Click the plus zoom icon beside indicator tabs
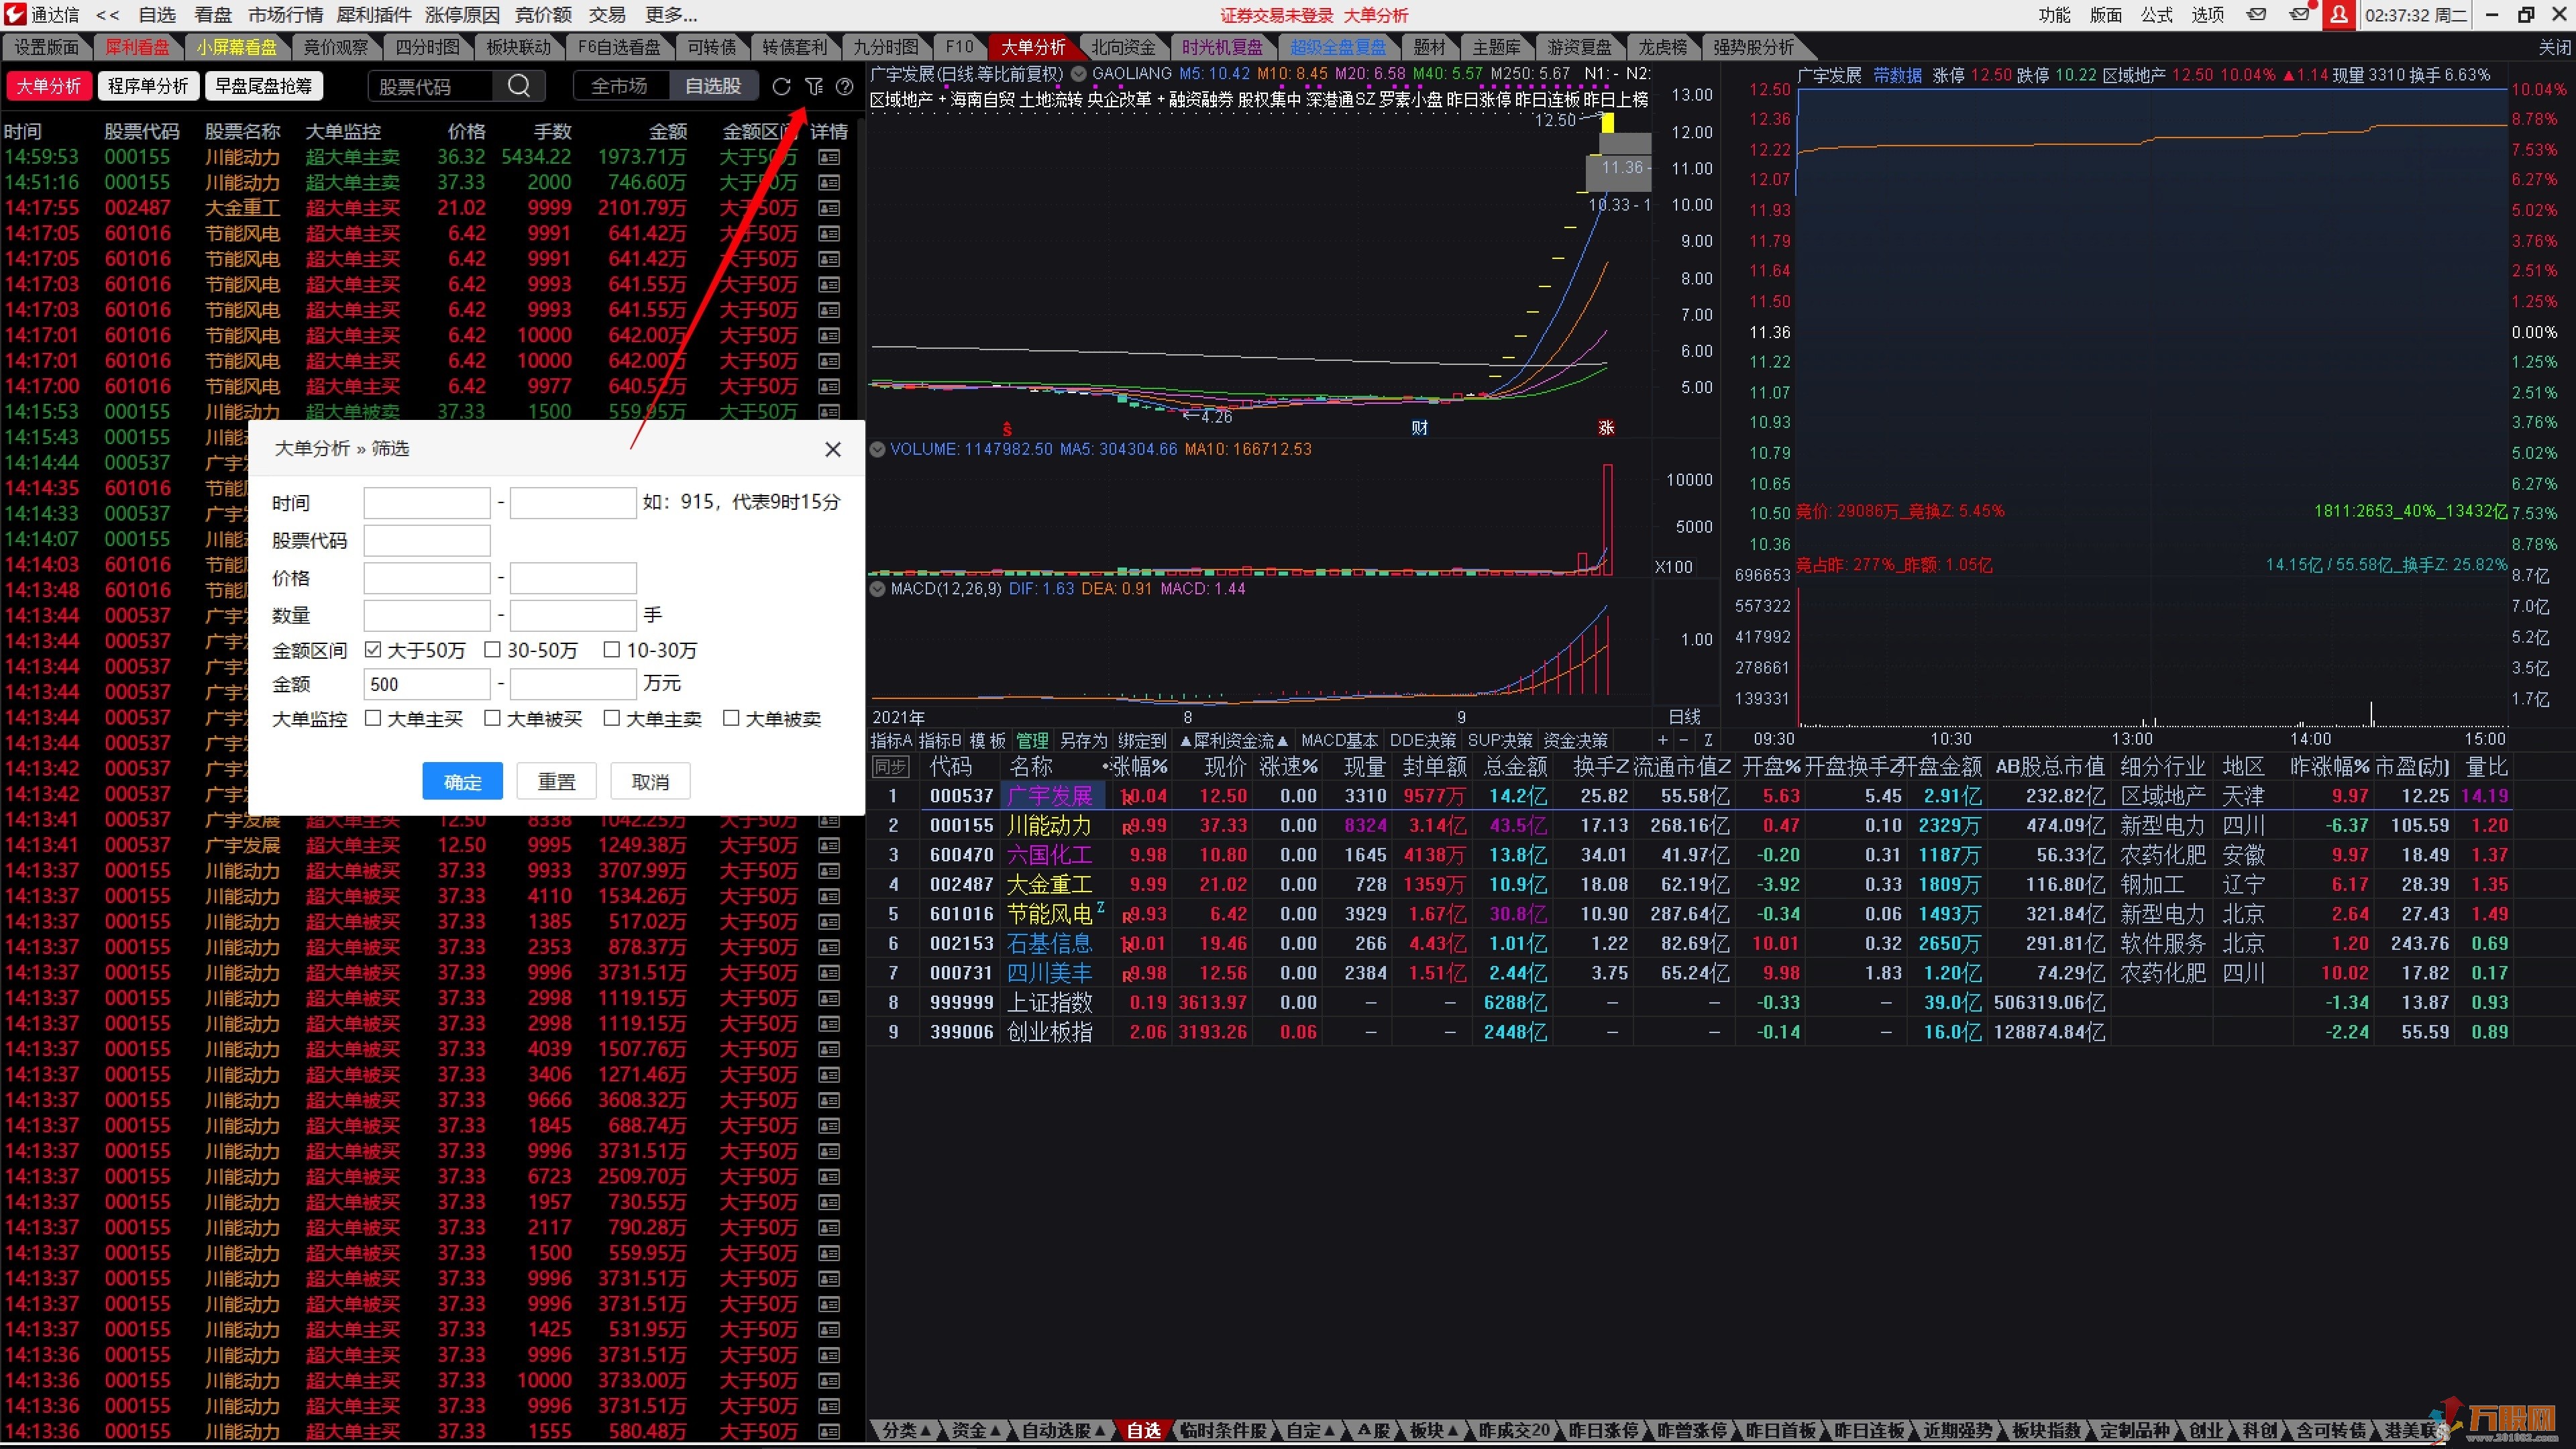 click(x=1662, y=740)
